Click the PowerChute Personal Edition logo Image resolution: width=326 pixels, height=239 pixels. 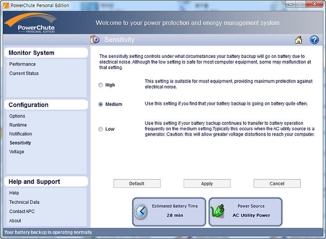31,23
